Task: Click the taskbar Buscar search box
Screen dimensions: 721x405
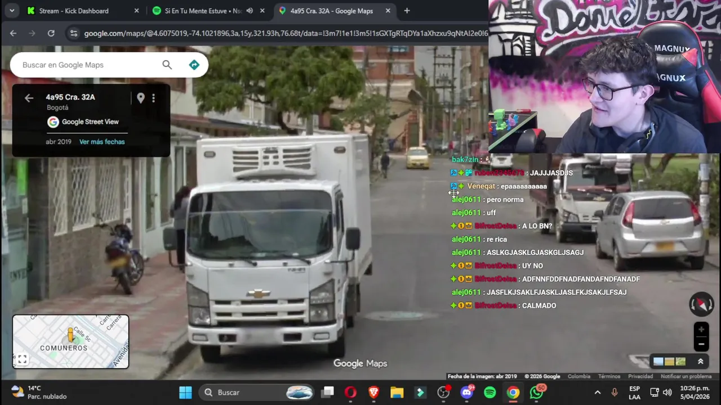Action: (x=257, y=392)
